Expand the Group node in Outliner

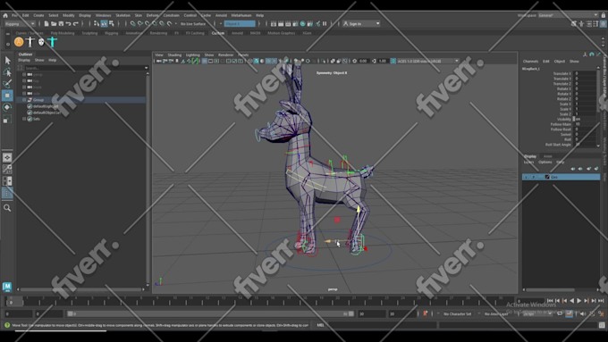[24, 100]
